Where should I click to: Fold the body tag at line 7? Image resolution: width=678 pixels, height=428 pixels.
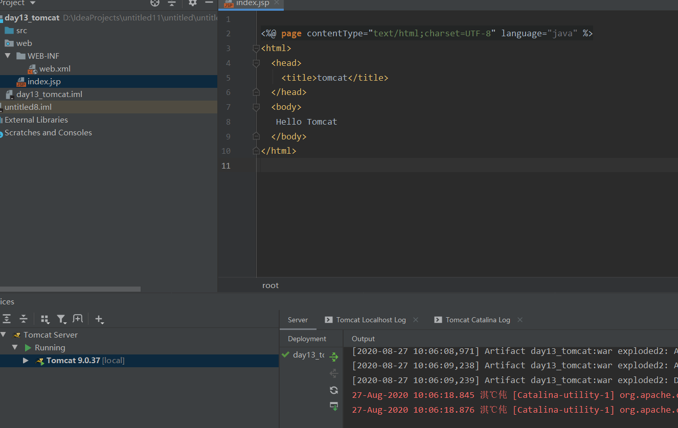tap(256, 107)
